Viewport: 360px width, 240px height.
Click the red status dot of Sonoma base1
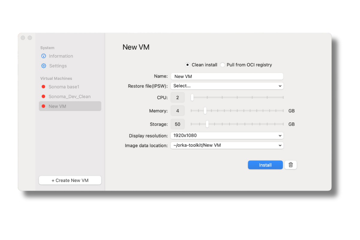tap(43, 87)
